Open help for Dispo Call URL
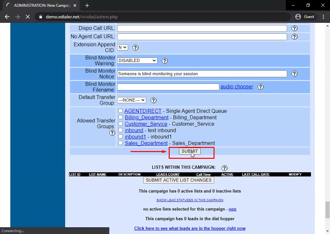 point(294,28)
